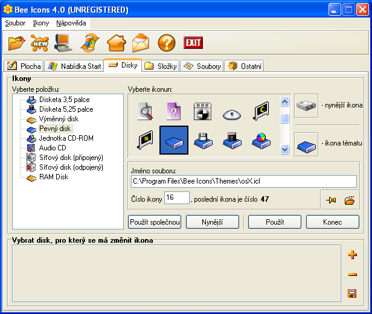Click the icon grid scrollbar thumb
This screenshot has height=314, width=372.
284,118
